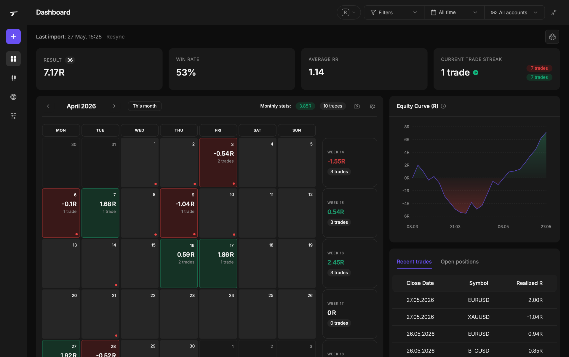Click the red 7 trades streak badge
The image size is (569, 357).
pos(539,68)
